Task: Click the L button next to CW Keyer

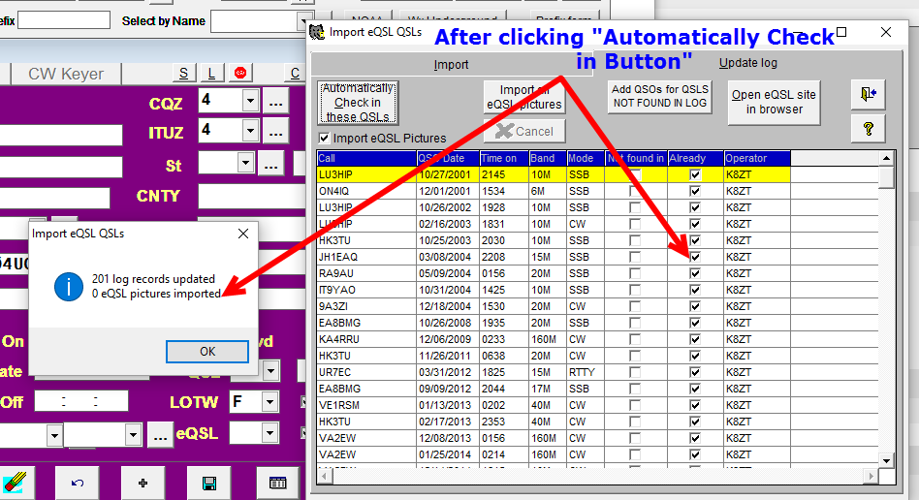Action: [211, 74]
